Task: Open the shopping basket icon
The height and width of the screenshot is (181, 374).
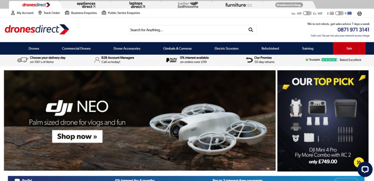Action: (x=359, y=14)
